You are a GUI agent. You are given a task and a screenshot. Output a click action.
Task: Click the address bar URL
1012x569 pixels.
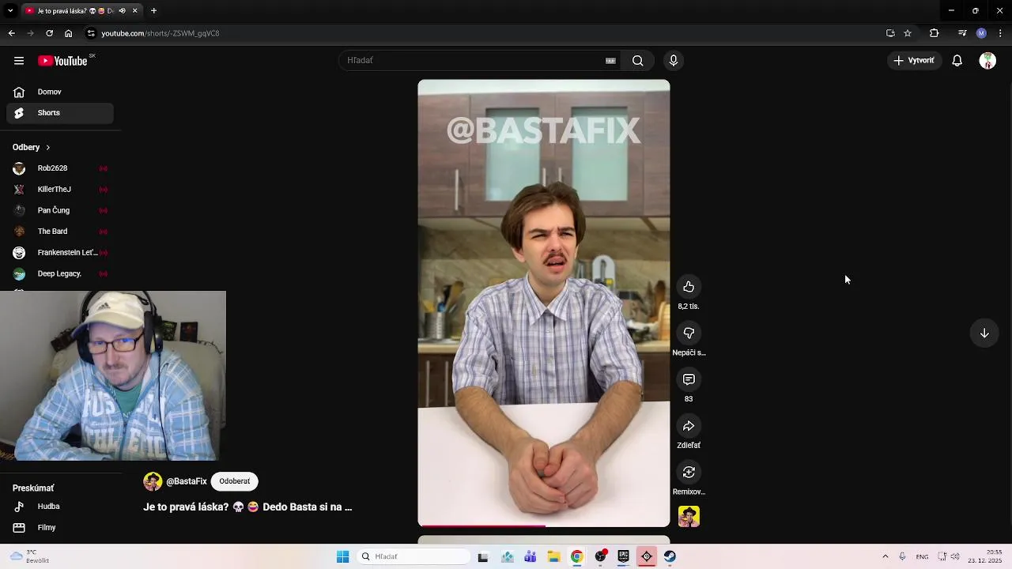(x=160, y=33)
